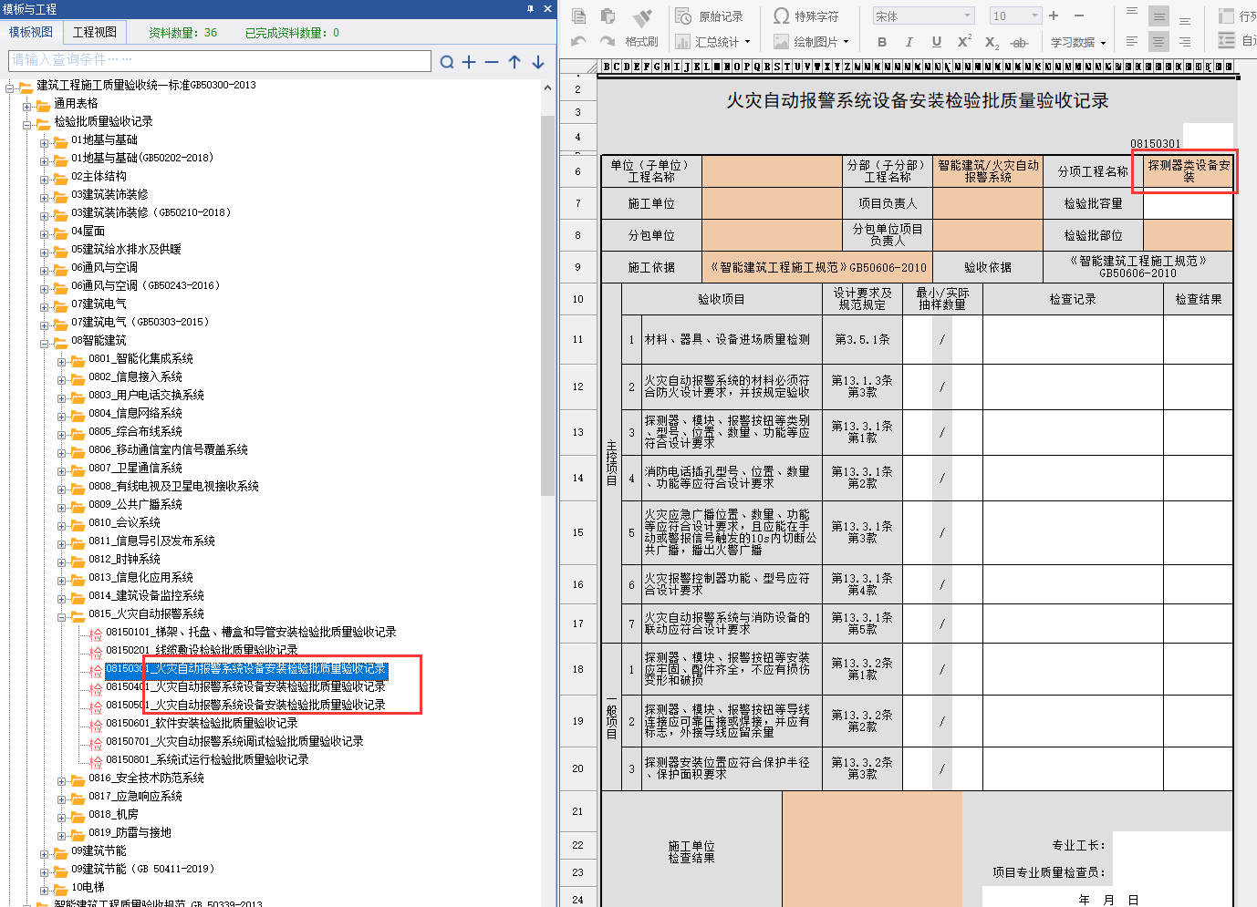Image resolution: width=1257 pixels, height=907 pixels.
Task: Select 07建筑电气 tree item
Action: [99, 304]
